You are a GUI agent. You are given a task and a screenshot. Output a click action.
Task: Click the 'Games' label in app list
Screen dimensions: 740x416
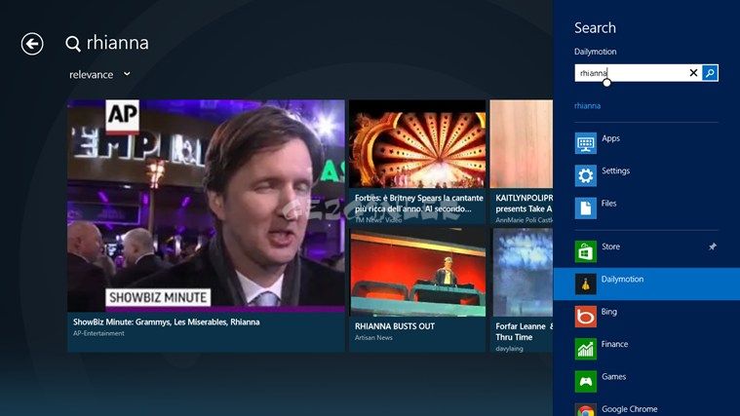tap(613, 377)
